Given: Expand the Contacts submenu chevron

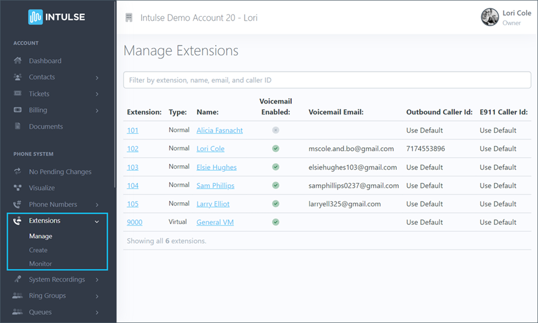Looking at the screenshot, I should coord(97,78).
